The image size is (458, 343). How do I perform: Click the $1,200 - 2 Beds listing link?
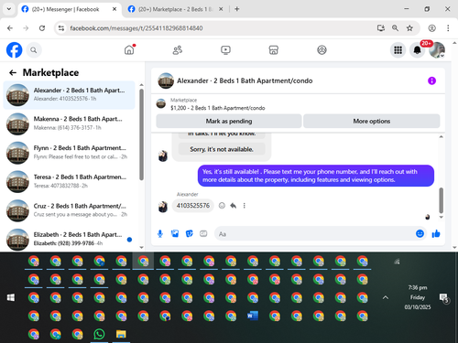pyautogui.click(x=218, y=108)
